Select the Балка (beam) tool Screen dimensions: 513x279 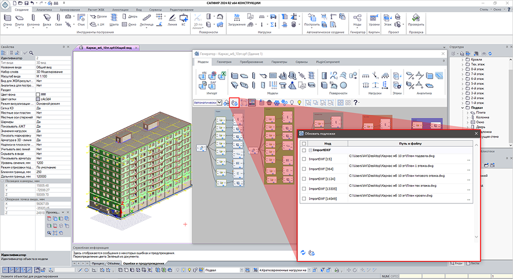click(47, 20)
